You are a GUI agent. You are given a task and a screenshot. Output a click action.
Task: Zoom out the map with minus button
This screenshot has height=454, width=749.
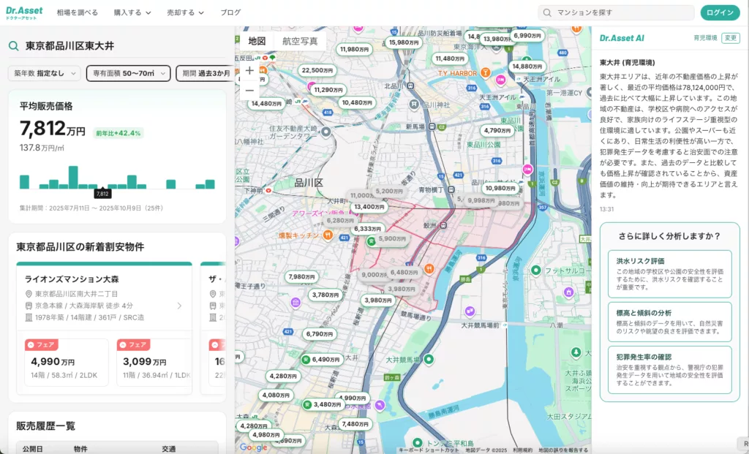(x=249, y=91)
